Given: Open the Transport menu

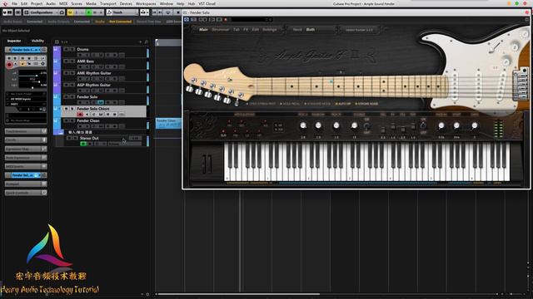Looking at the screenshot, I should point(107,3).
